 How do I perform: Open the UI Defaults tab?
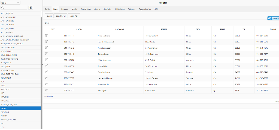tap(120, 9)
